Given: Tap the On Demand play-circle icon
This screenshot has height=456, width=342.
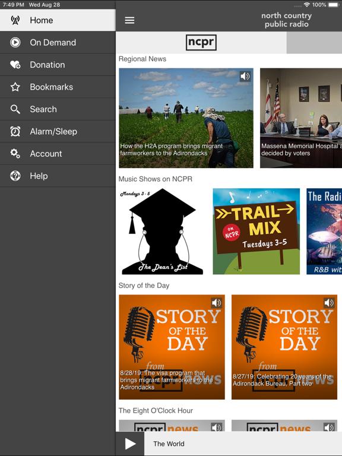Looking at the screenshot, I should [15, 43].
